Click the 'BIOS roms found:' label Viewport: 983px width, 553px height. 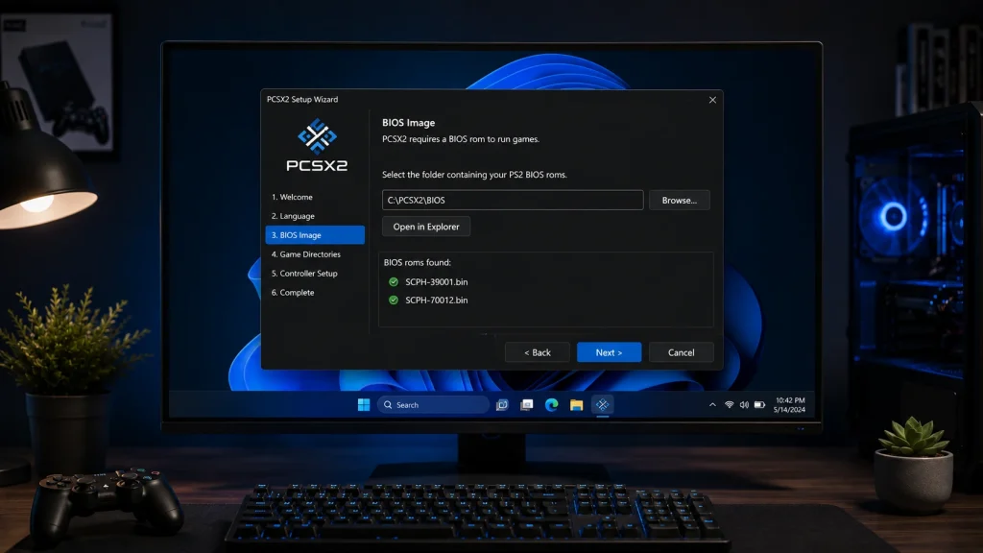coord(418,263)
